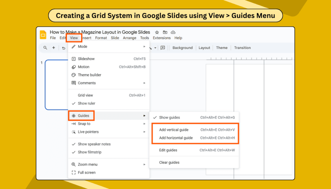Disable Show speaker notes

coord(95,144)
